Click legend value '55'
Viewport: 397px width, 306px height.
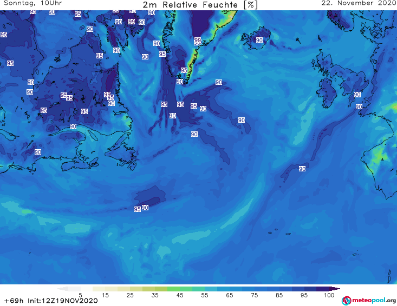pyautogui.click(x=205, y=295)
